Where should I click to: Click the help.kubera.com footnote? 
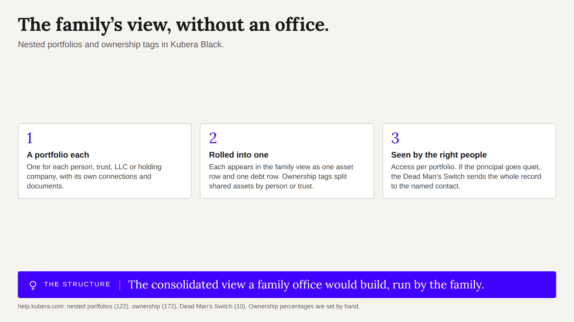pyautogui.click(x=189, y=306)
